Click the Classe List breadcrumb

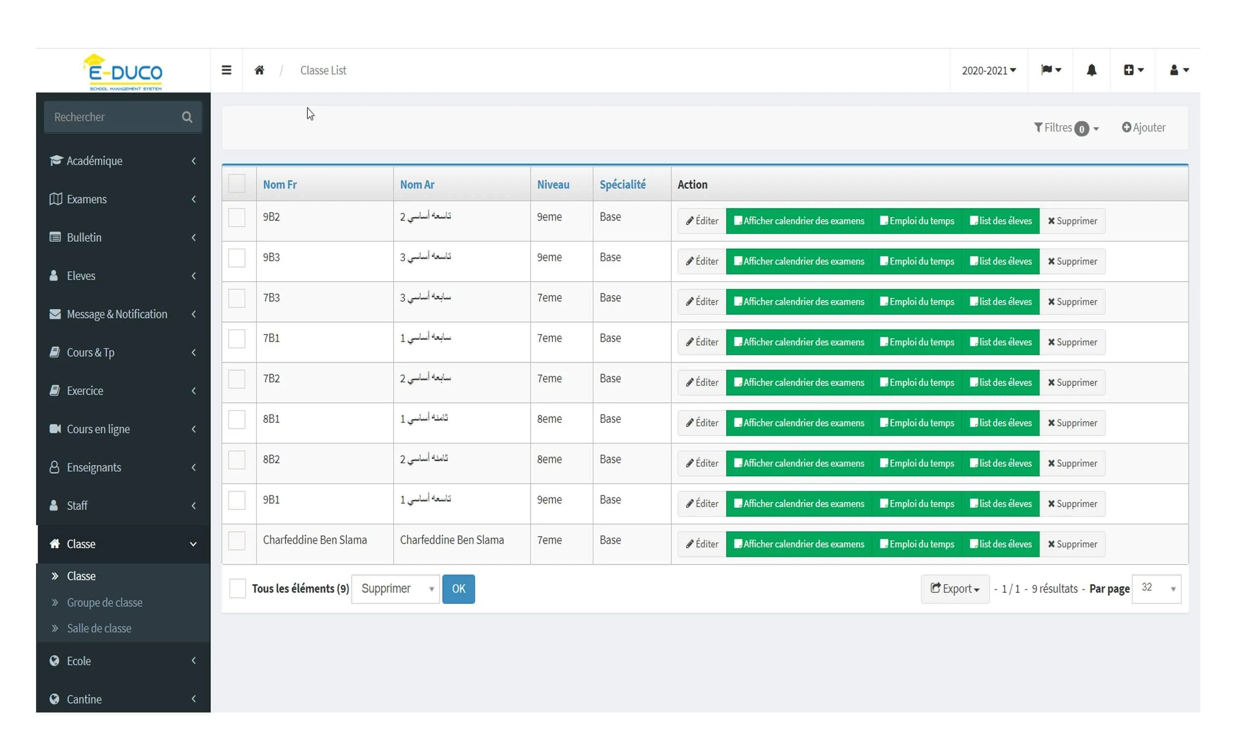[x=323, y=70]
